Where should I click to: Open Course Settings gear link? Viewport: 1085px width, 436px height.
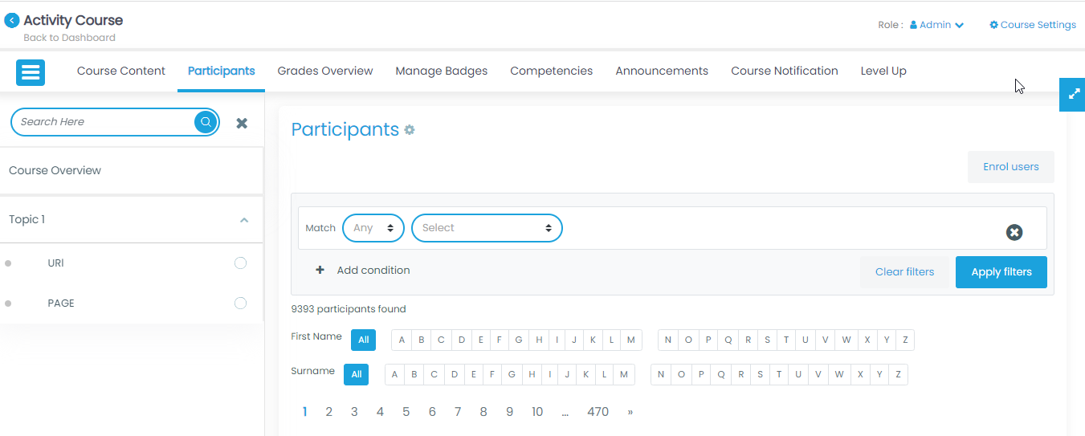(x=1033, y=25)
